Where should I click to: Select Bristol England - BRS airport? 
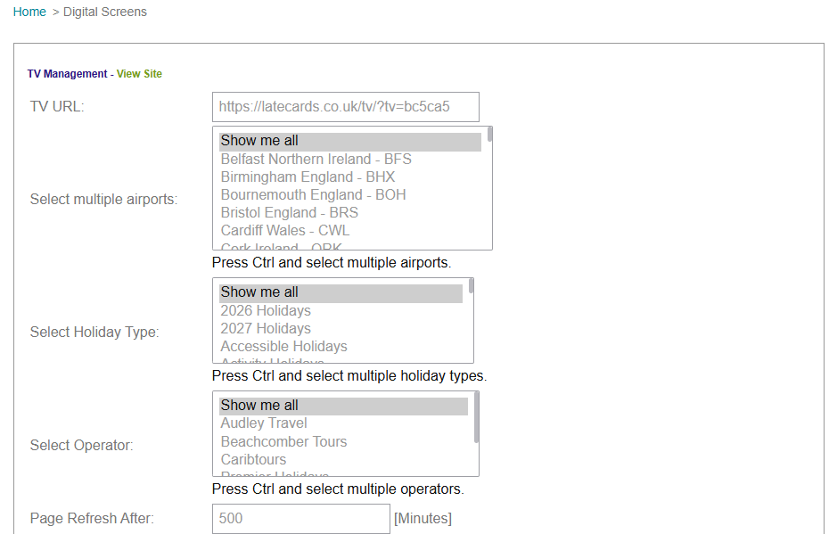pos(289,213)
